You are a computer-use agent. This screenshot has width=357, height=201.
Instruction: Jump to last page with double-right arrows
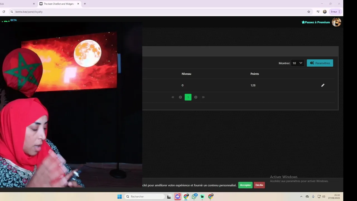click(x=203, y=97)
